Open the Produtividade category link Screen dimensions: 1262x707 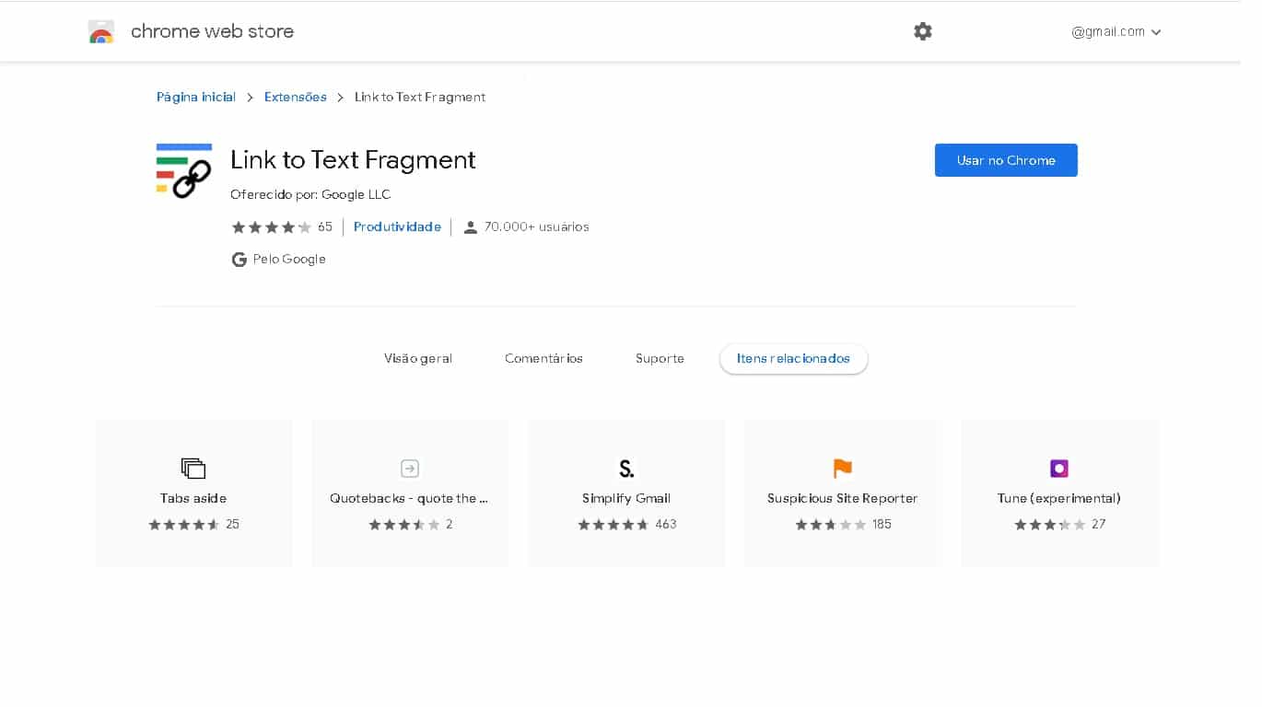(x=397, y=226)
